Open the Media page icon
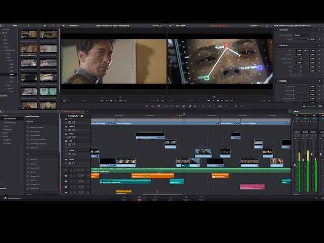This screenshot has width=324, height=243. tap(124, 198)
